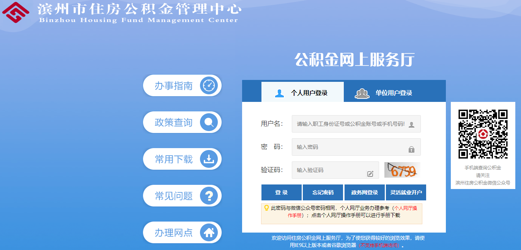Click the gauge icon beside 办事指南

[x=208, y=86]
